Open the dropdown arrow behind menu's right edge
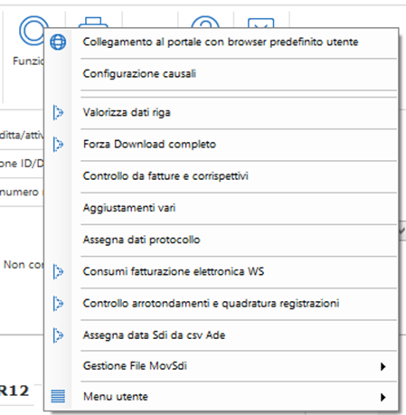 tap(402, 231)
